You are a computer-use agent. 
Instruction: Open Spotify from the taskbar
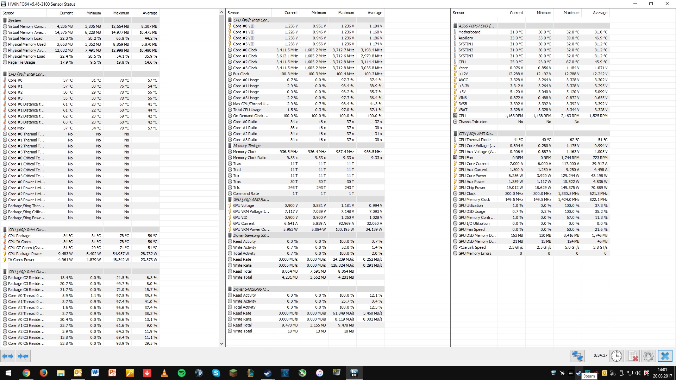coord(182,373)
